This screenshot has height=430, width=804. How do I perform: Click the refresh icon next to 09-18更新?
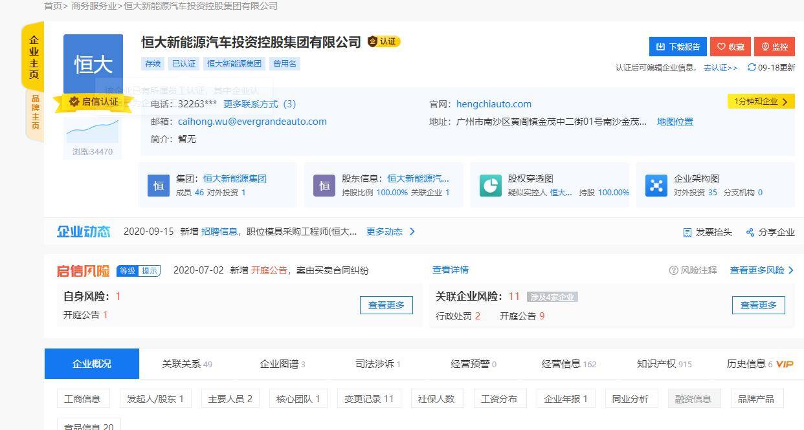751,67
